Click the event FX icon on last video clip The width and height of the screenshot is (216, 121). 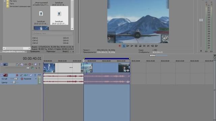(x=128, y=71)
